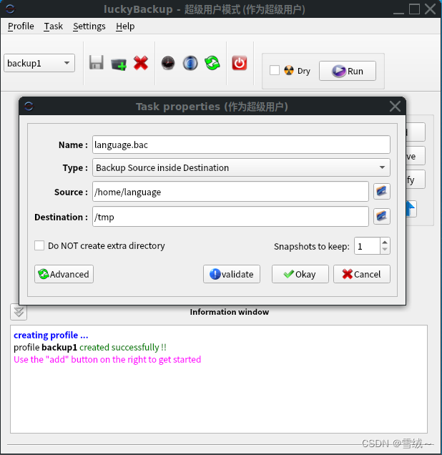Browse for Destination folder icon

coord(382,217)
